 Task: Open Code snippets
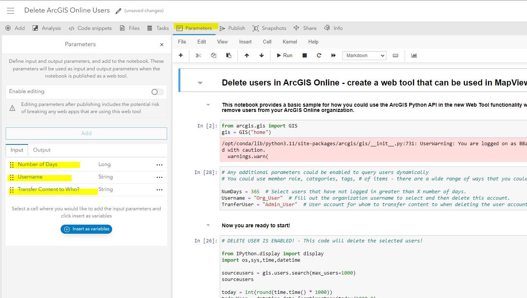click(x=90, y=28)
